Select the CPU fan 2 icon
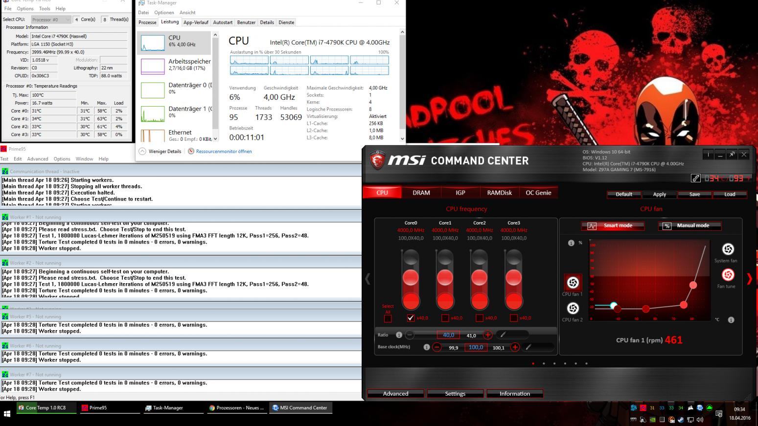The height and width of the screenshot is (426, 758). pyautogui.click(x=573, y=308)
